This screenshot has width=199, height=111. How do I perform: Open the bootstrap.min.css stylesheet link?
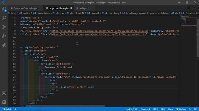coord(100,31)
